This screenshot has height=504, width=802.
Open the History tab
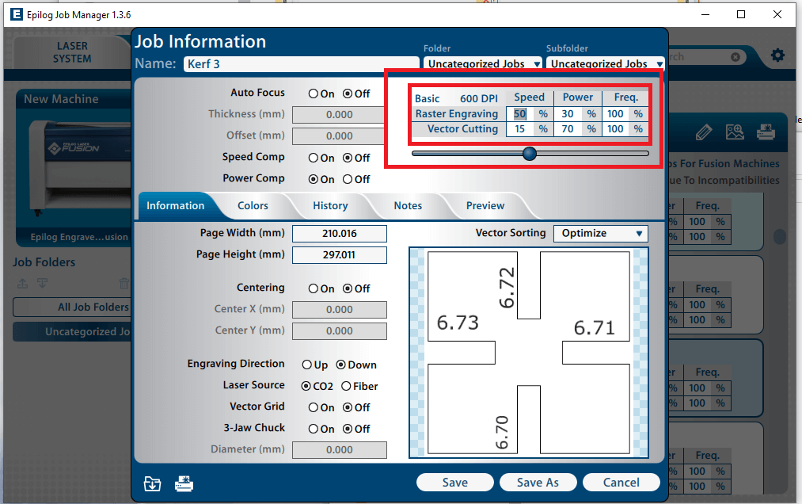click(x=330, y=206)
